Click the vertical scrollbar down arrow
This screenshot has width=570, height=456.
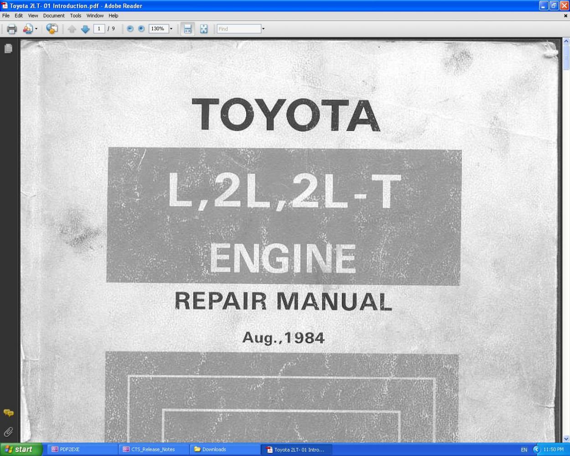566,439
